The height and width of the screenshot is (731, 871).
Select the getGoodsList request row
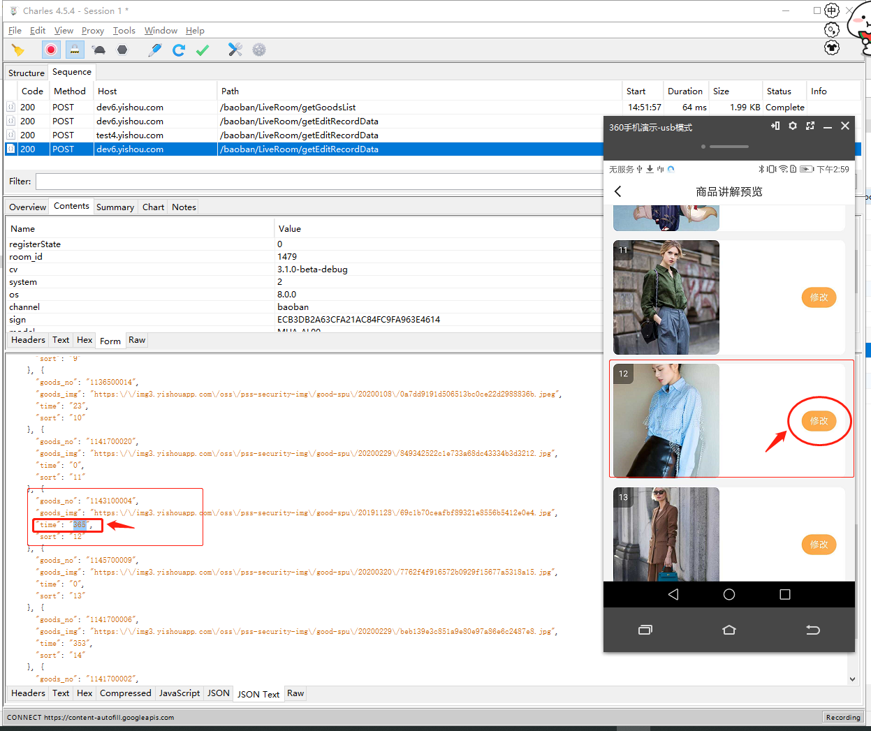pos(304,108)
